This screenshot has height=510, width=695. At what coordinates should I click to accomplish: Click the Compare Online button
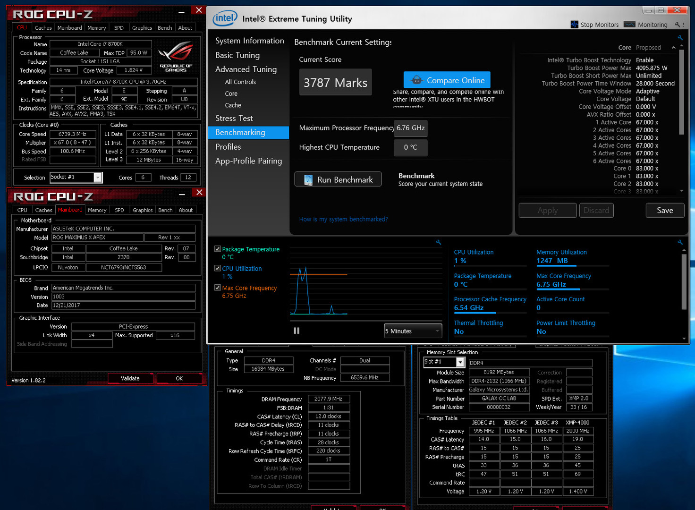pos(447,80)
